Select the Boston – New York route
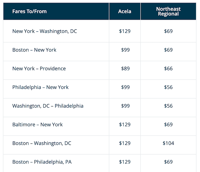Screen dimensions: 200x172 34,50
